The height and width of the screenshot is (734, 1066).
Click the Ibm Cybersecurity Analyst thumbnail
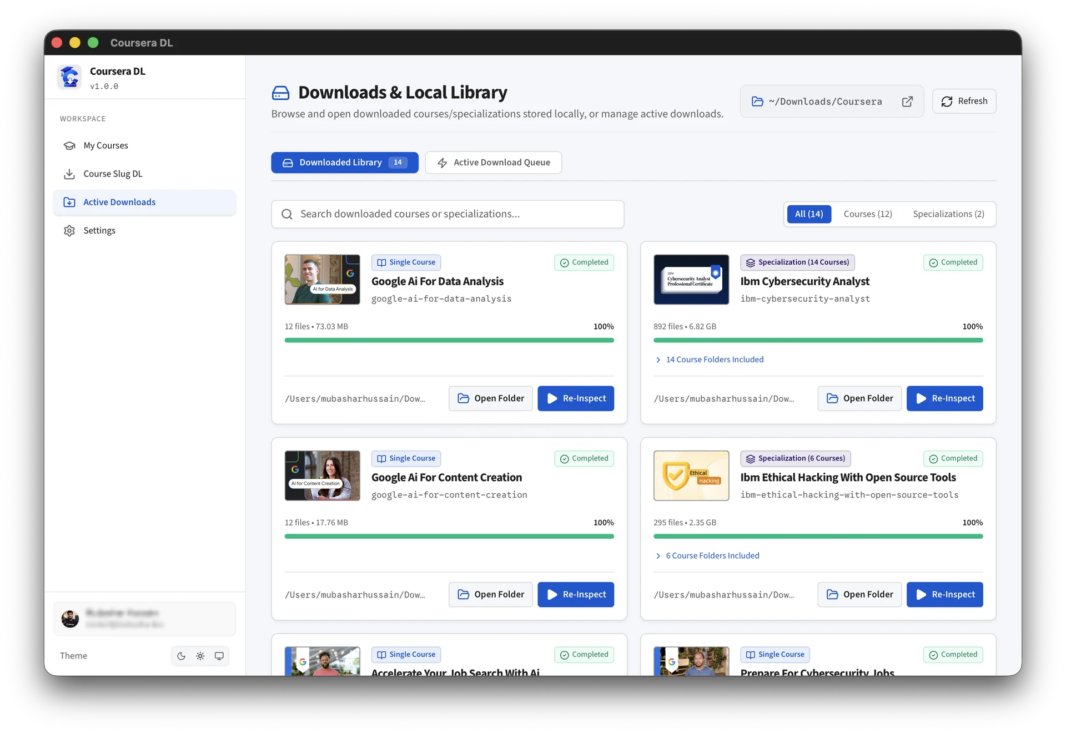pos(691,280)
